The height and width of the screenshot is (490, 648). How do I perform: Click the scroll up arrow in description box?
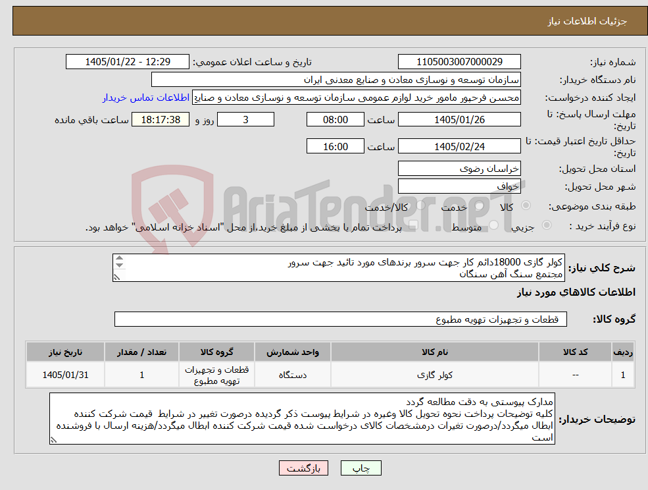(120, 258)
